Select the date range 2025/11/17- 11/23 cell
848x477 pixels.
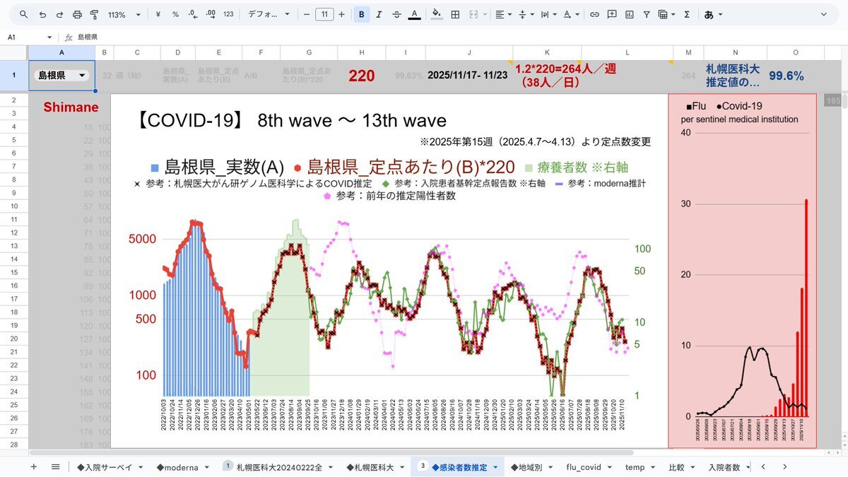[x=469, y=75]
